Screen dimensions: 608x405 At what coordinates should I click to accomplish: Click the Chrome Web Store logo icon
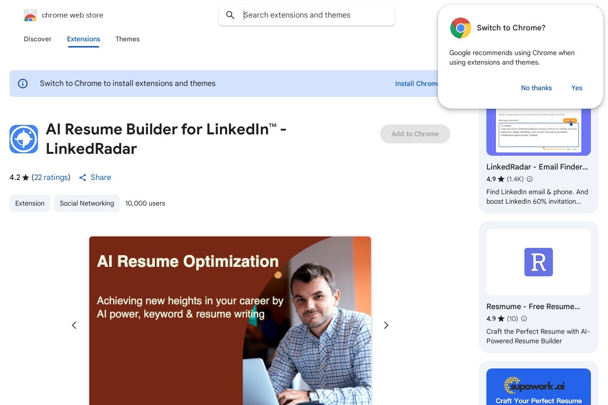point(30,15)
